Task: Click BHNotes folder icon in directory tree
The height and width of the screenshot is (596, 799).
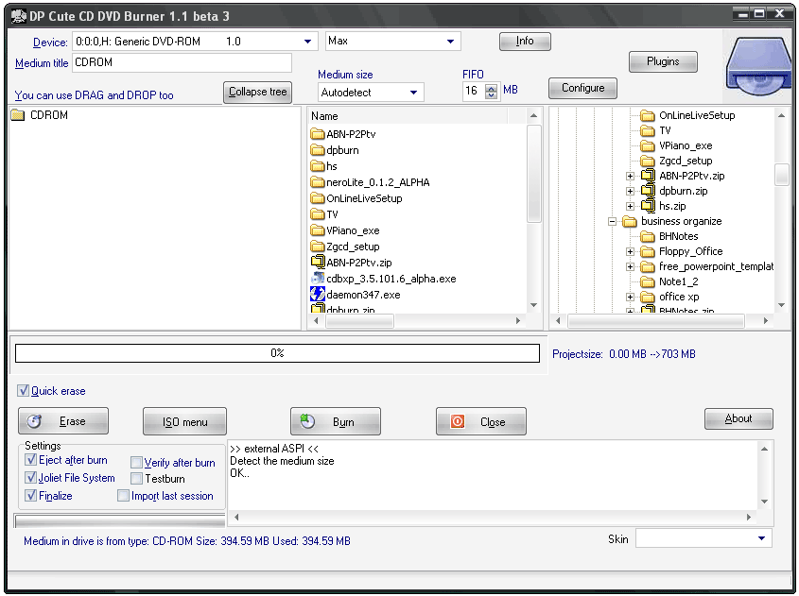Action: [x=647, y=236]
